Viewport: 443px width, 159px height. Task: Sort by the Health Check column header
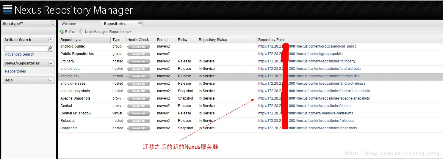point(140,40)
